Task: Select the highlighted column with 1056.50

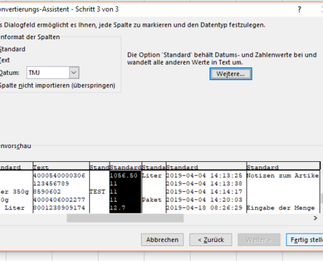Action: [125, 187]
